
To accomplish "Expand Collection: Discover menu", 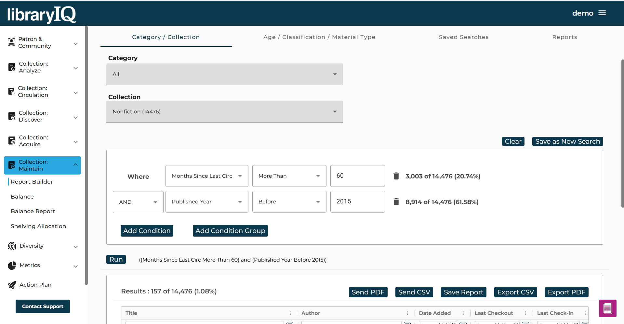I will pyautogui.click(x=75, y=118).
